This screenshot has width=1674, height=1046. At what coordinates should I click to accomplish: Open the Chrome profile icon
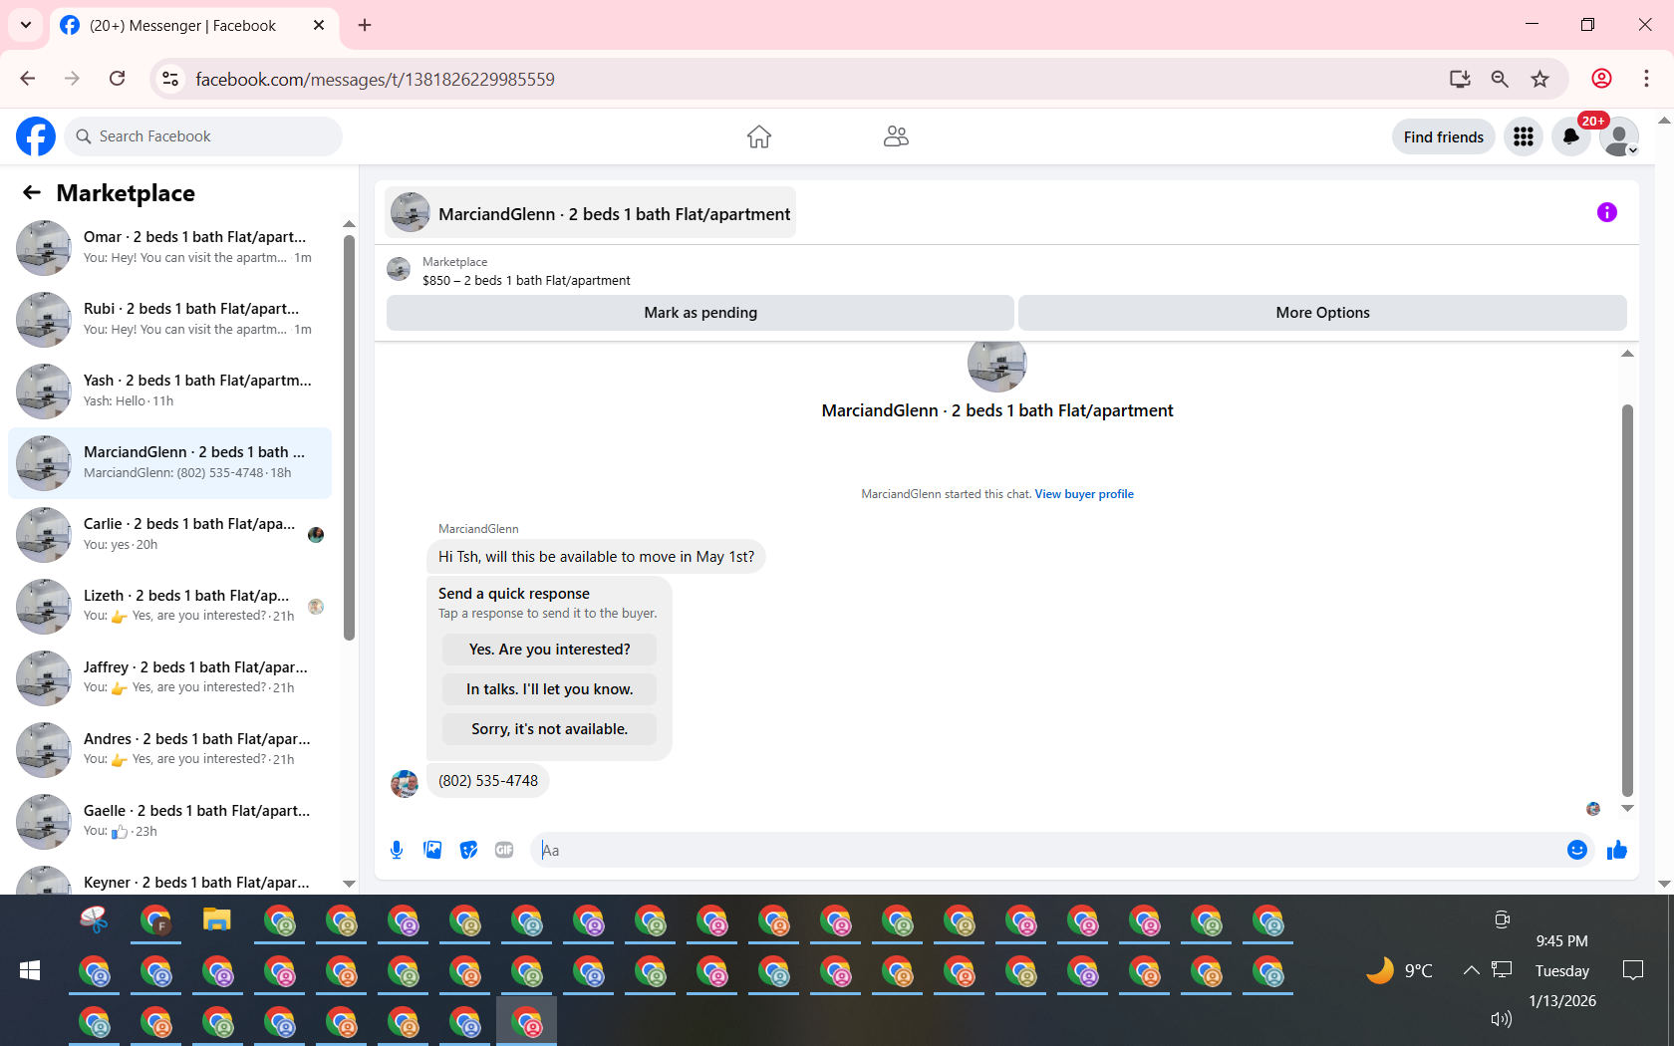coord(1601,79)
